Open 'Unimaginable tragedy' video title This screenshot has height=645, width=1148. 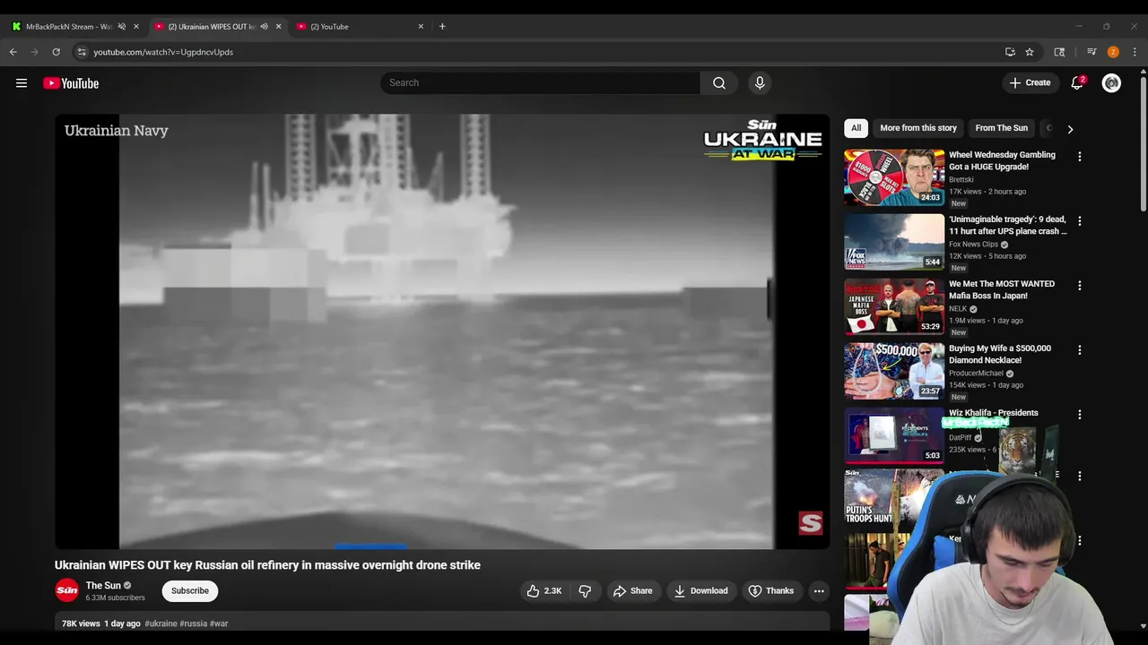1008,225
